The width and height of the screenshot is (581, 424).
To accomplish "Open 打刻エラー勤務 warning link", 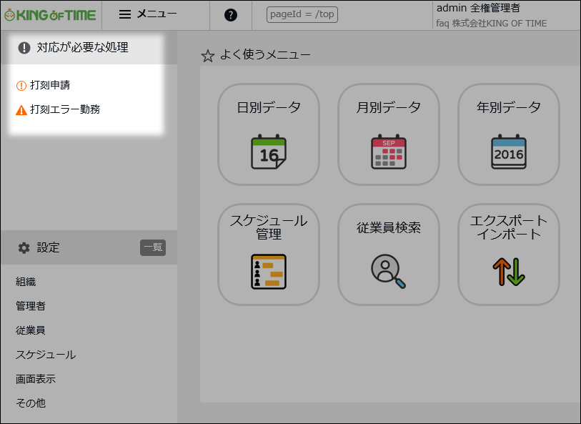I will pos(65,109).
